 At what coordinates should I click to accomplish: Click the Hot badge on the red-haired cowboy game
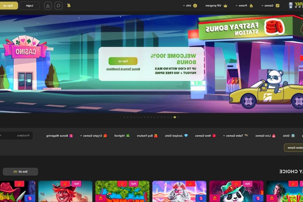tap(76, 184)
